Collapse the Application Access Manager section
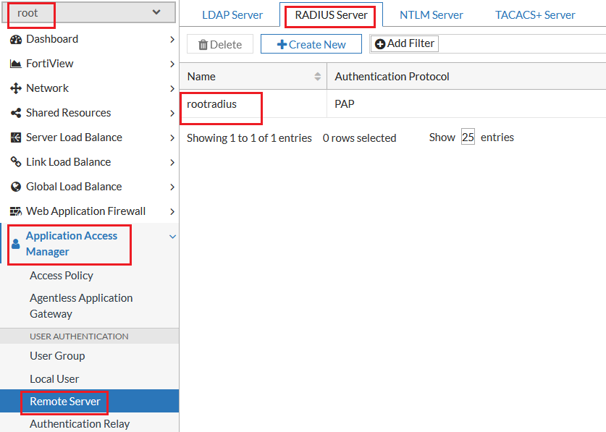The image size is (606, 432). tap(172, 237)
